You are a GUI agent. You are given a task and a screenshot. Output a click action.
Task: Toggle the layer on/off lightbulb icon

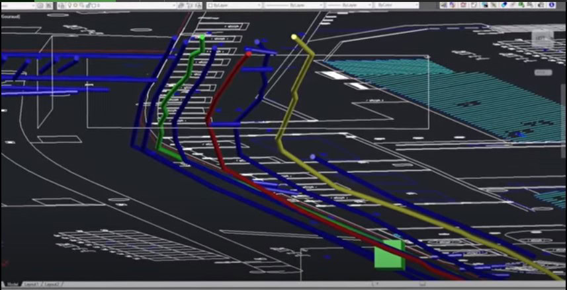click(69, 5)
